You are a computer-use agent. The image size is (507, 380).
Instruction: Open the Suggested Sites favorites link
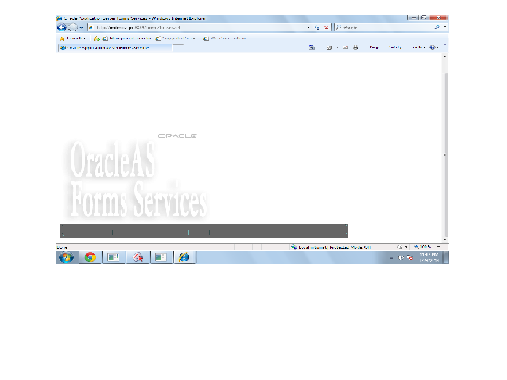pos(177,38)
